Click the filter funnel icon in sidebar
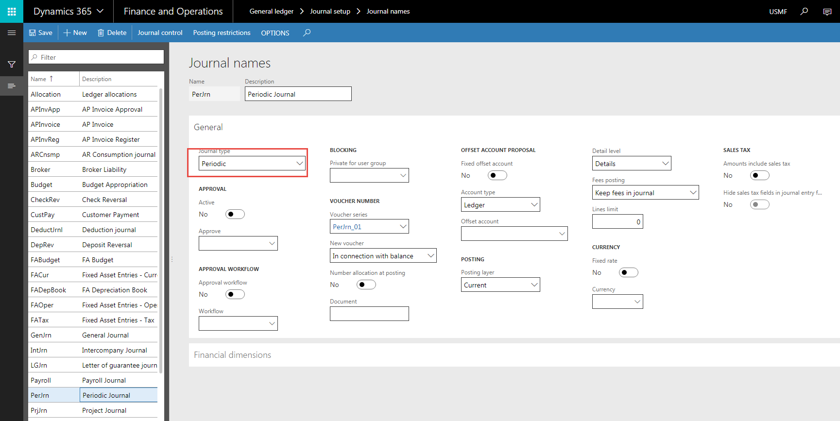The image size is (840, 421). click(x=12, y=64)
